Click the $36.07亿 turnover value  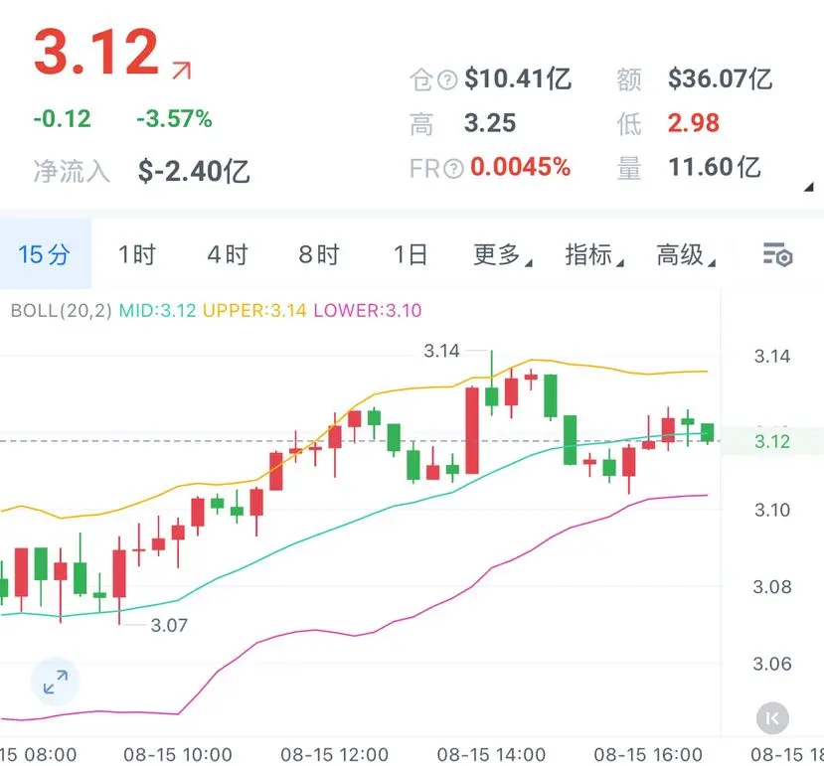720,79
